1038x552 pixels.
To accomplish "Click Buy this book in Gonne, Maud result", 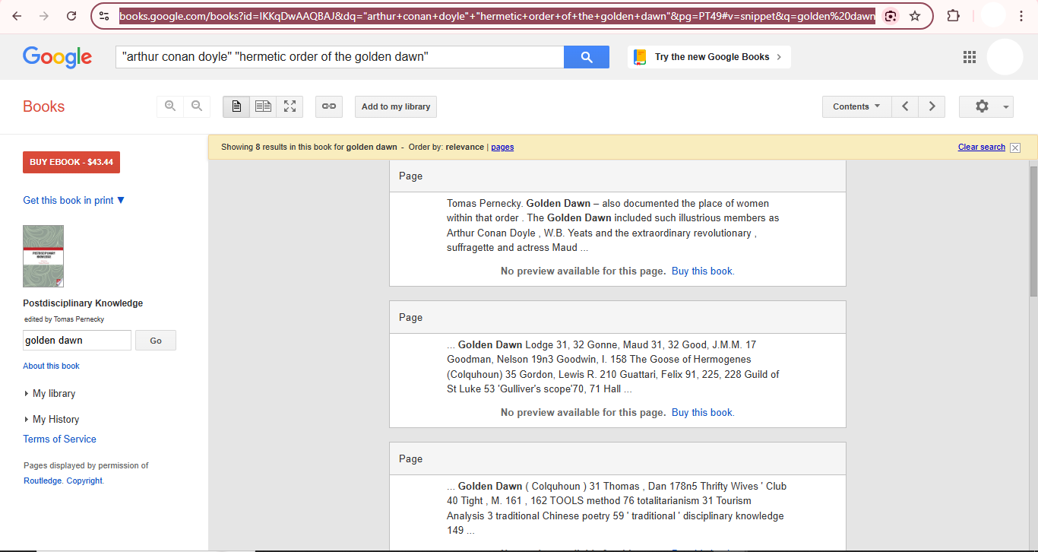I will 703,413.
